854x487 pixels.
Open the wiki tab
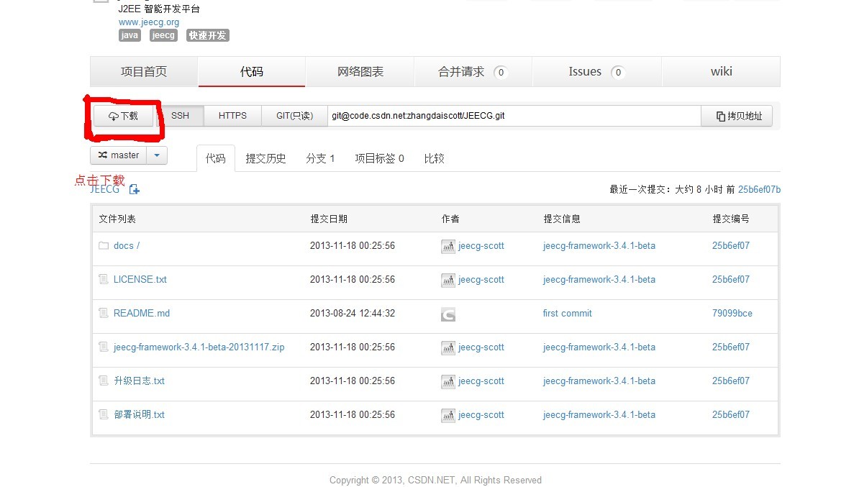click(721, 72)
